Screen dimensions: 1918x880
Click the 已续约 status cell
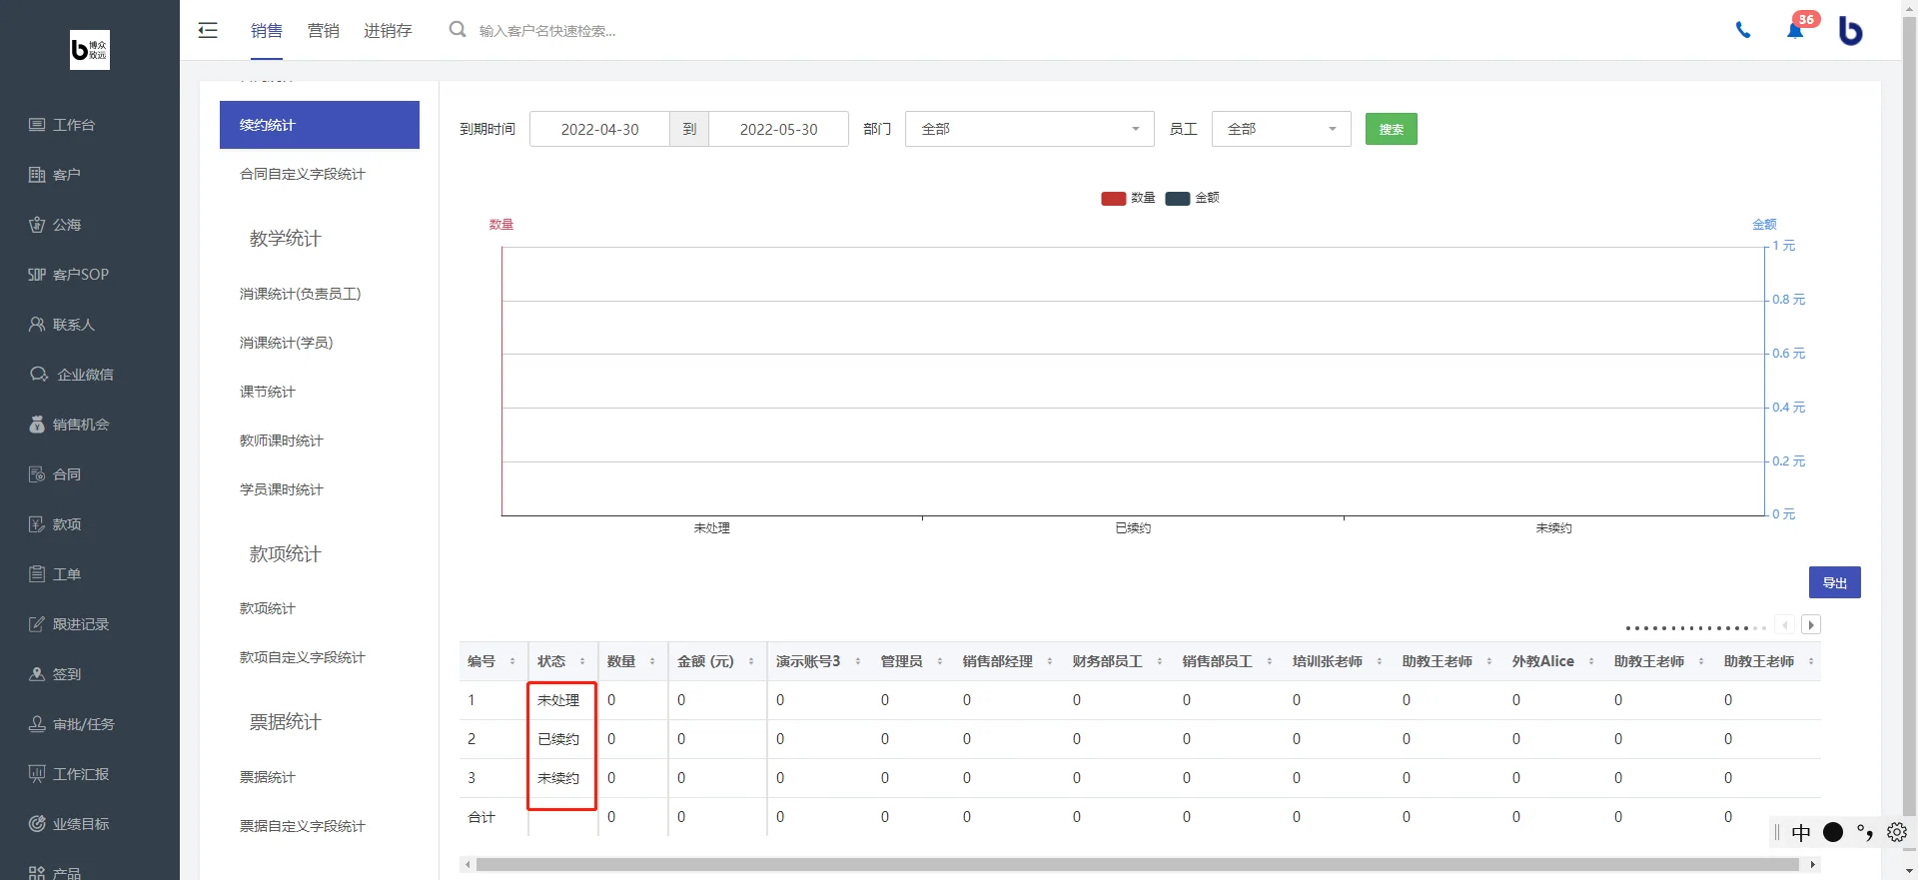558,739
